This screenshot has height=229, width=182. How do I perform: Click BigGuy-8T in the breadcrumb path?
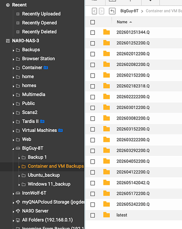pyautogui.click(x=129, y=11)
